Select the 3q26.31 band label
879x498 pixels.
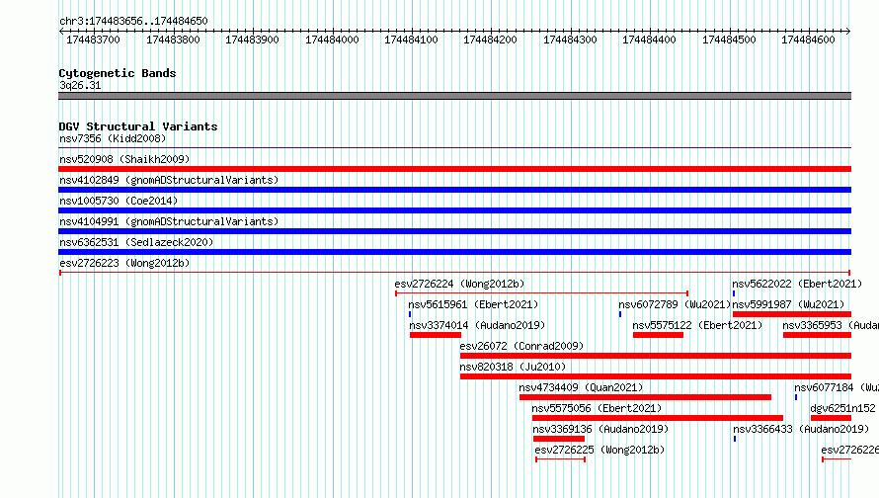click(80, 85)
